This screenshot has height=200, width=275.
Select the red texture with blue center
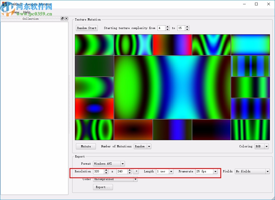[94, 109]
